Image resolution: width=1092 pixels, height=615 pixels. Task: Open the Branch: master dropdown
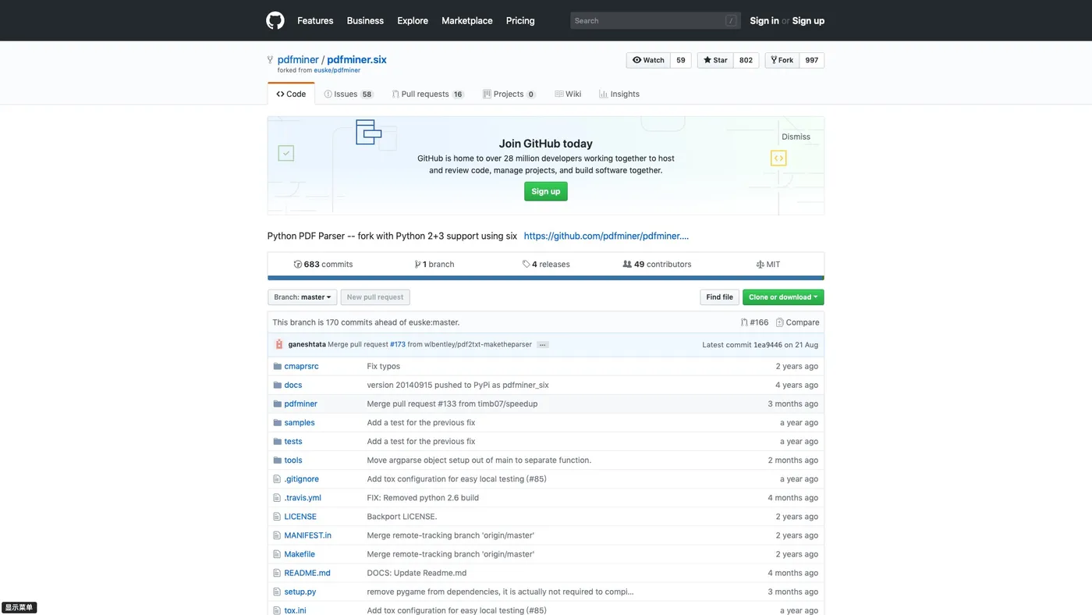tap(303, 297)
